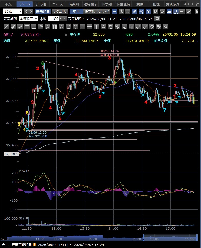Click the pencil drawing mode icon
The height and width of the screenshot is (248, 201).
[134, 11]
